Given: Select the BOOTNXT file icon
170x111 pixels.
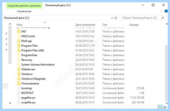Looking at the screenshot, I should (x=19, y=93).
